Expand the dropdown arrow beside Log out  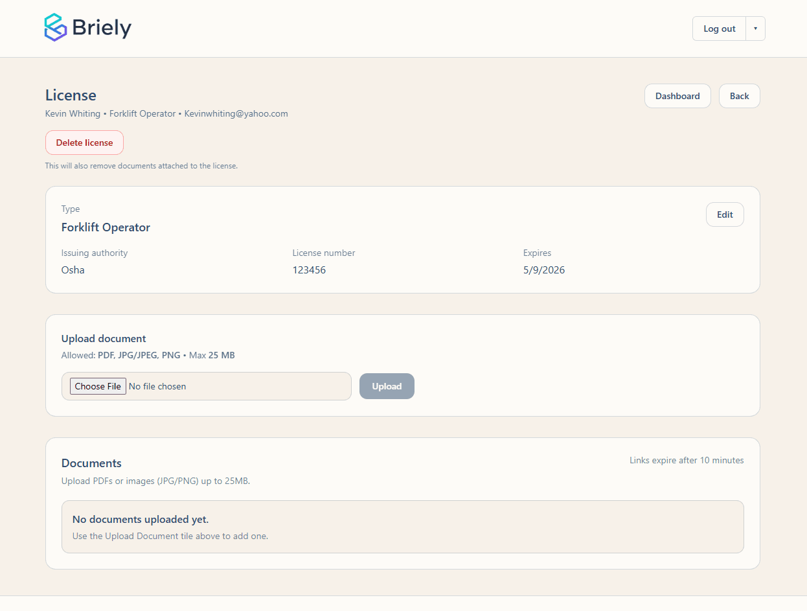[x=755, y=29]
